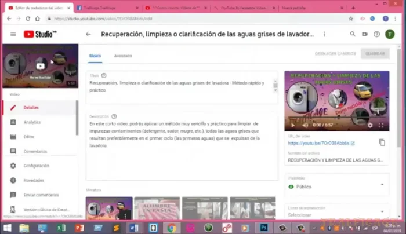Open Configuración in the sidebar

39,166
